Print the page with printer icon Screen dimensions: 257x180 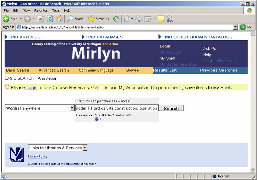[x=139, y=19]
